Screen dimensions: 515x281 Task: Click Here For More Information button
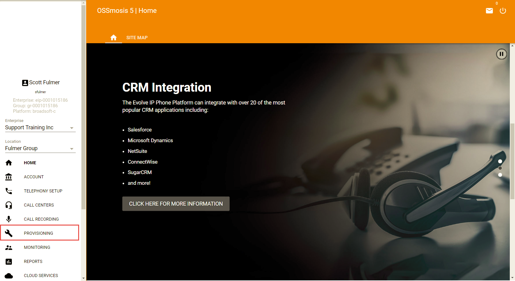(176, 204)
